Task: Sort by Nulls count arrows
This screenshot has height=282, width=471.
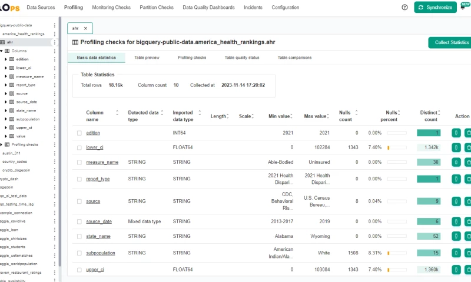Action: (x=357, y=113)
